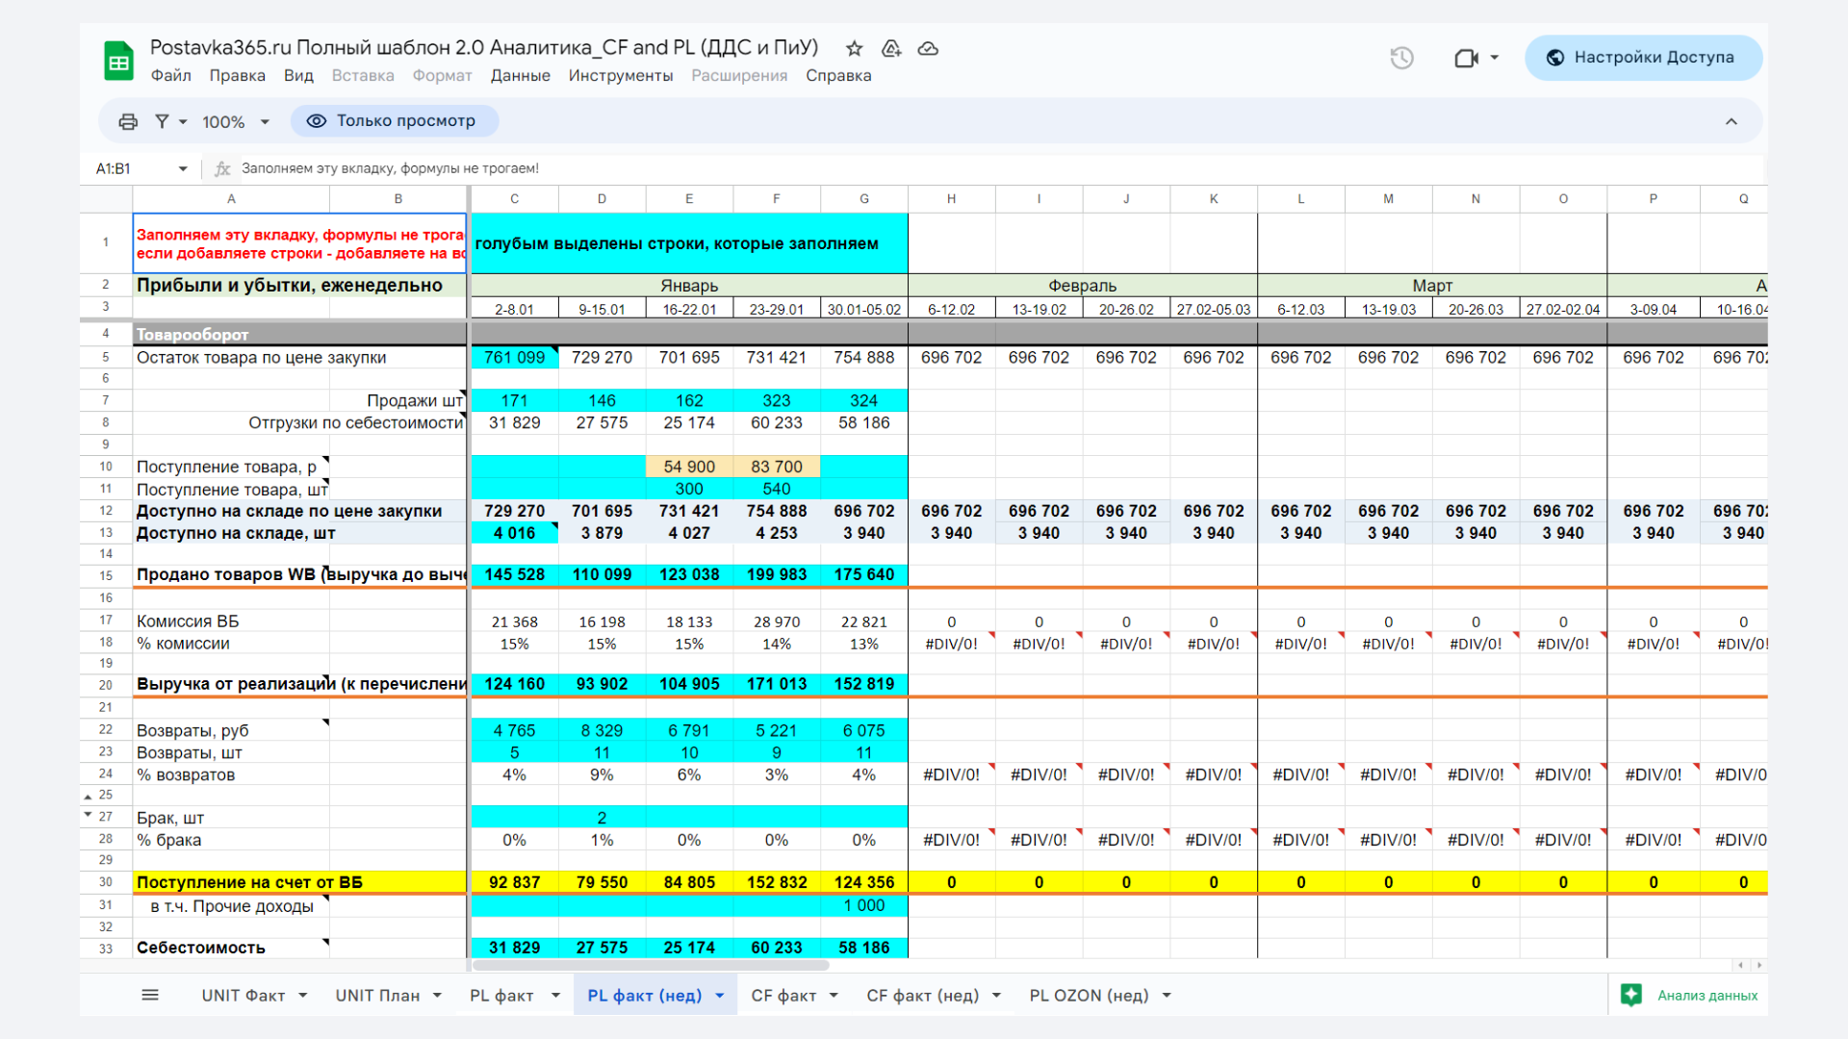Image resolution: width=1848 pixels, height=1039 pixels.
Task: Select the Поступление на счет от ВБ cell
Action: pyautogui.click(x=300, y=882)
